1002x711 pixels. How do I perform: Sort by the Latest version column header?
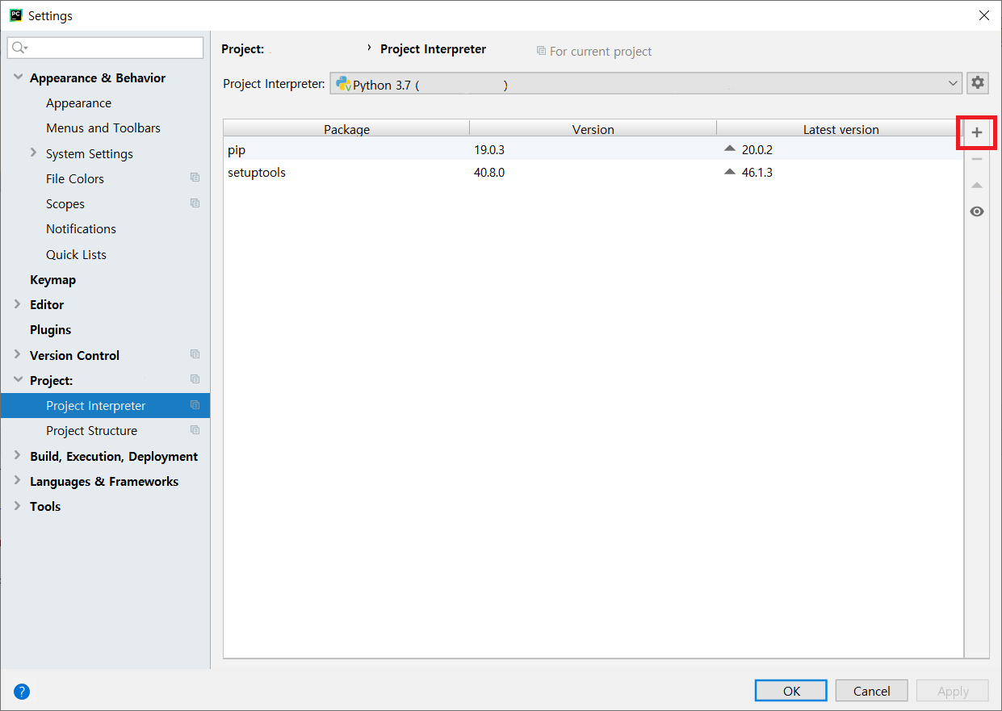coord(841,129)
